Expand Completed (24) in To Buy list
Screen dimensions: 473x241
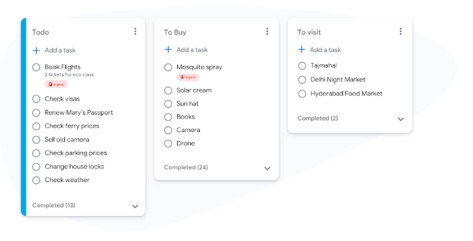[x=267, y=168]
